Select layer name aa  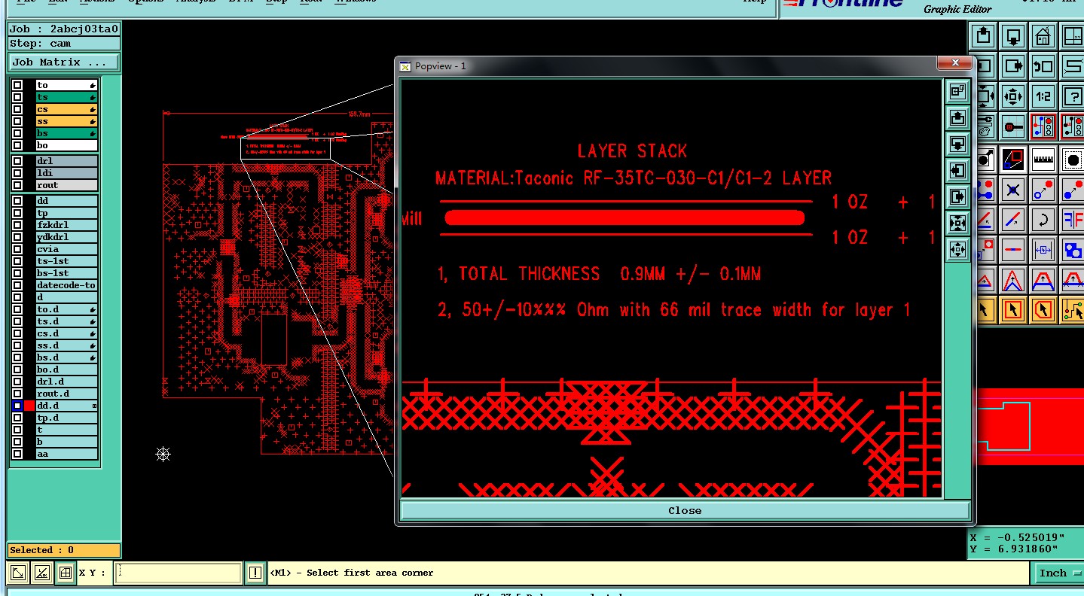click(67, 454)
